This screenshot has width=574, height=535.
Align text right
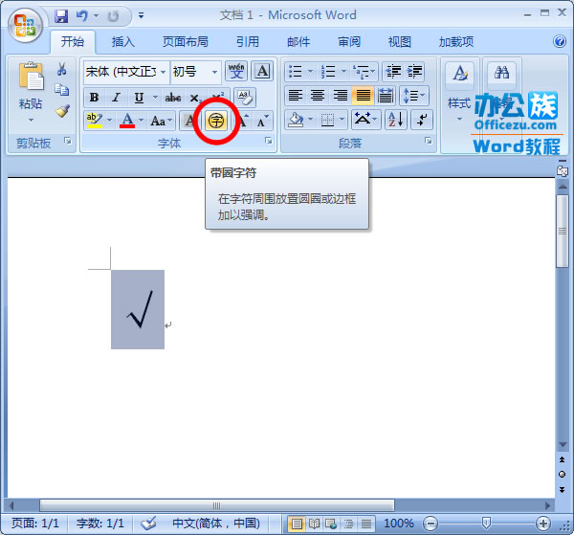[x=340, y=96]
